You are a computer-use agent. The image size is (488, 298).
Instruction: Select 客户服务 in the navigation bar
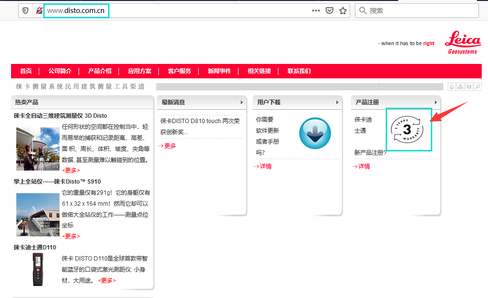coord(180,71)
